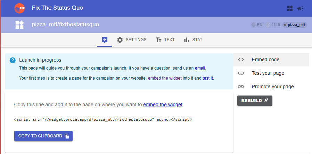Click the pizza_mtt campaign chip

pos(294,25)
